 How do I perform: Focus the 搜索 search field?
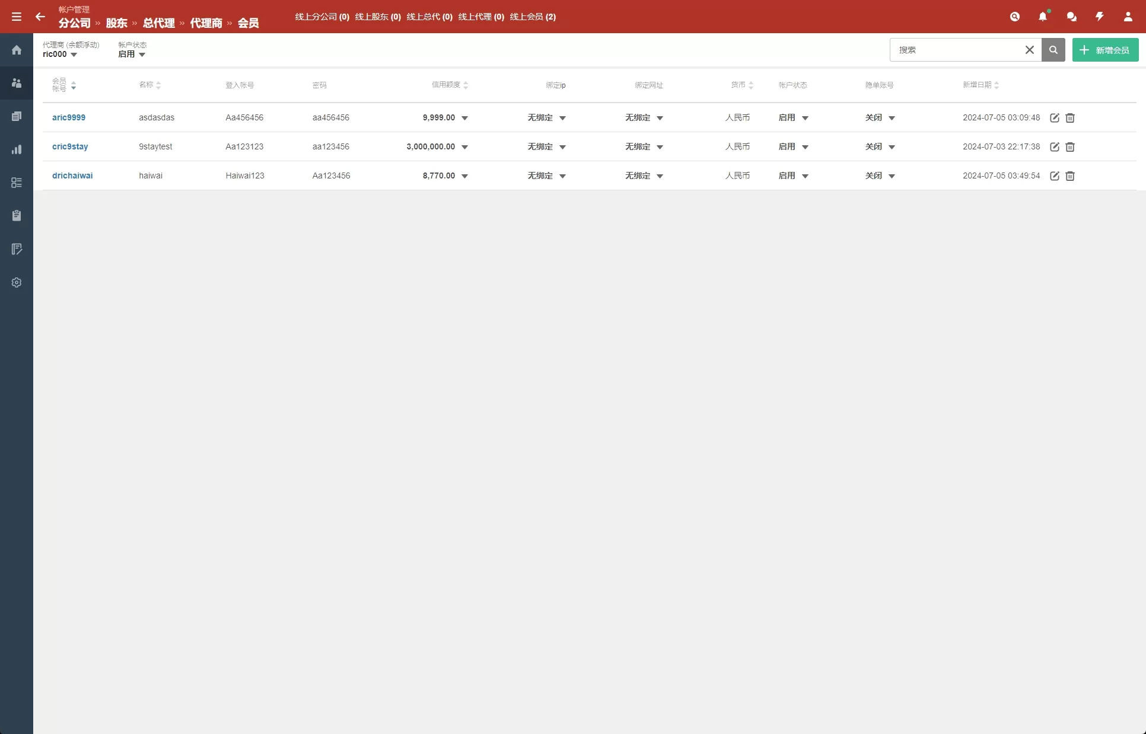coord(957,50)
